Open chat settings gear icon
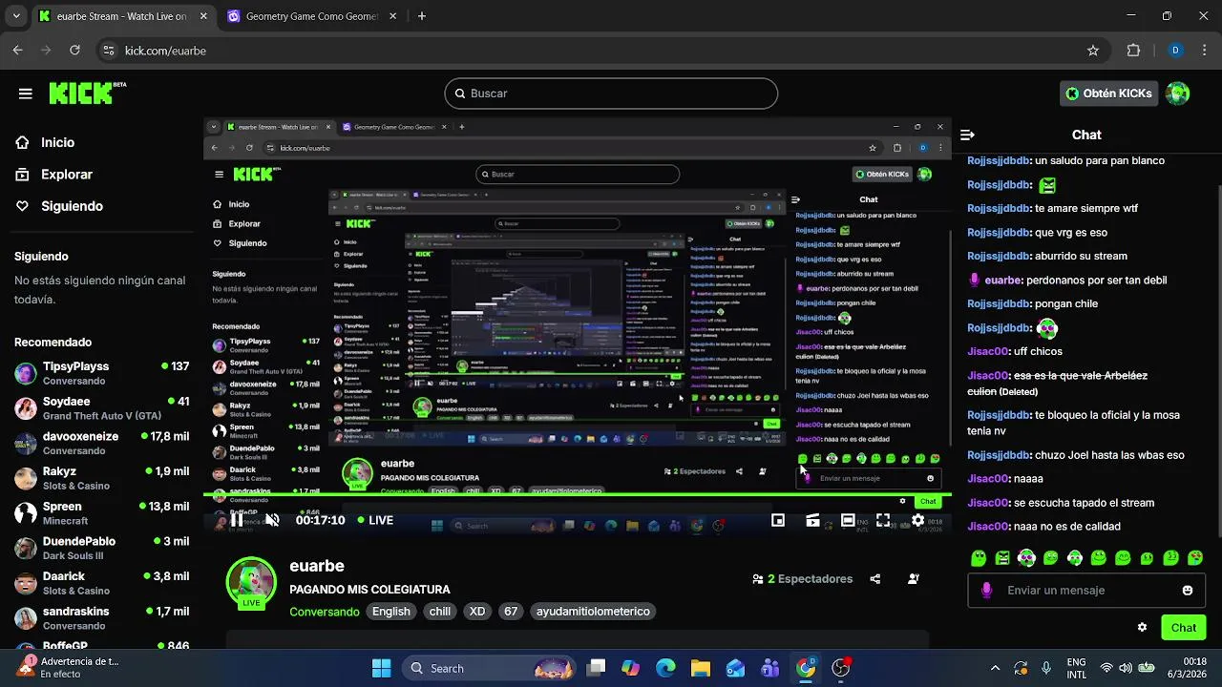 click(1142, 628)
